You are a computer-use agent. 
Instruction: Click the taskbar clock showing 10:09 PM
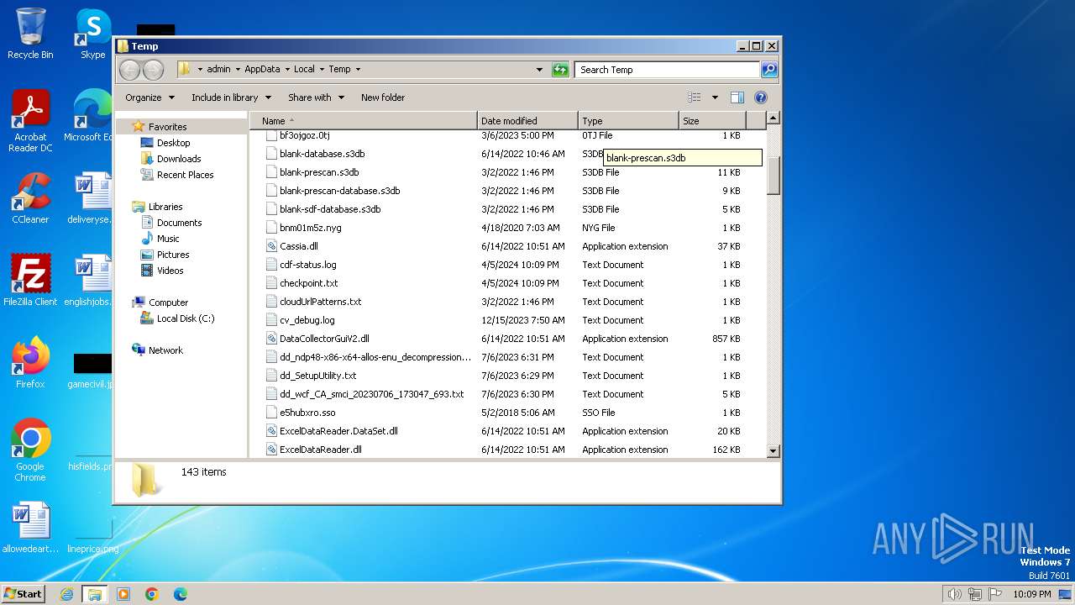[x=1031, y=594]
